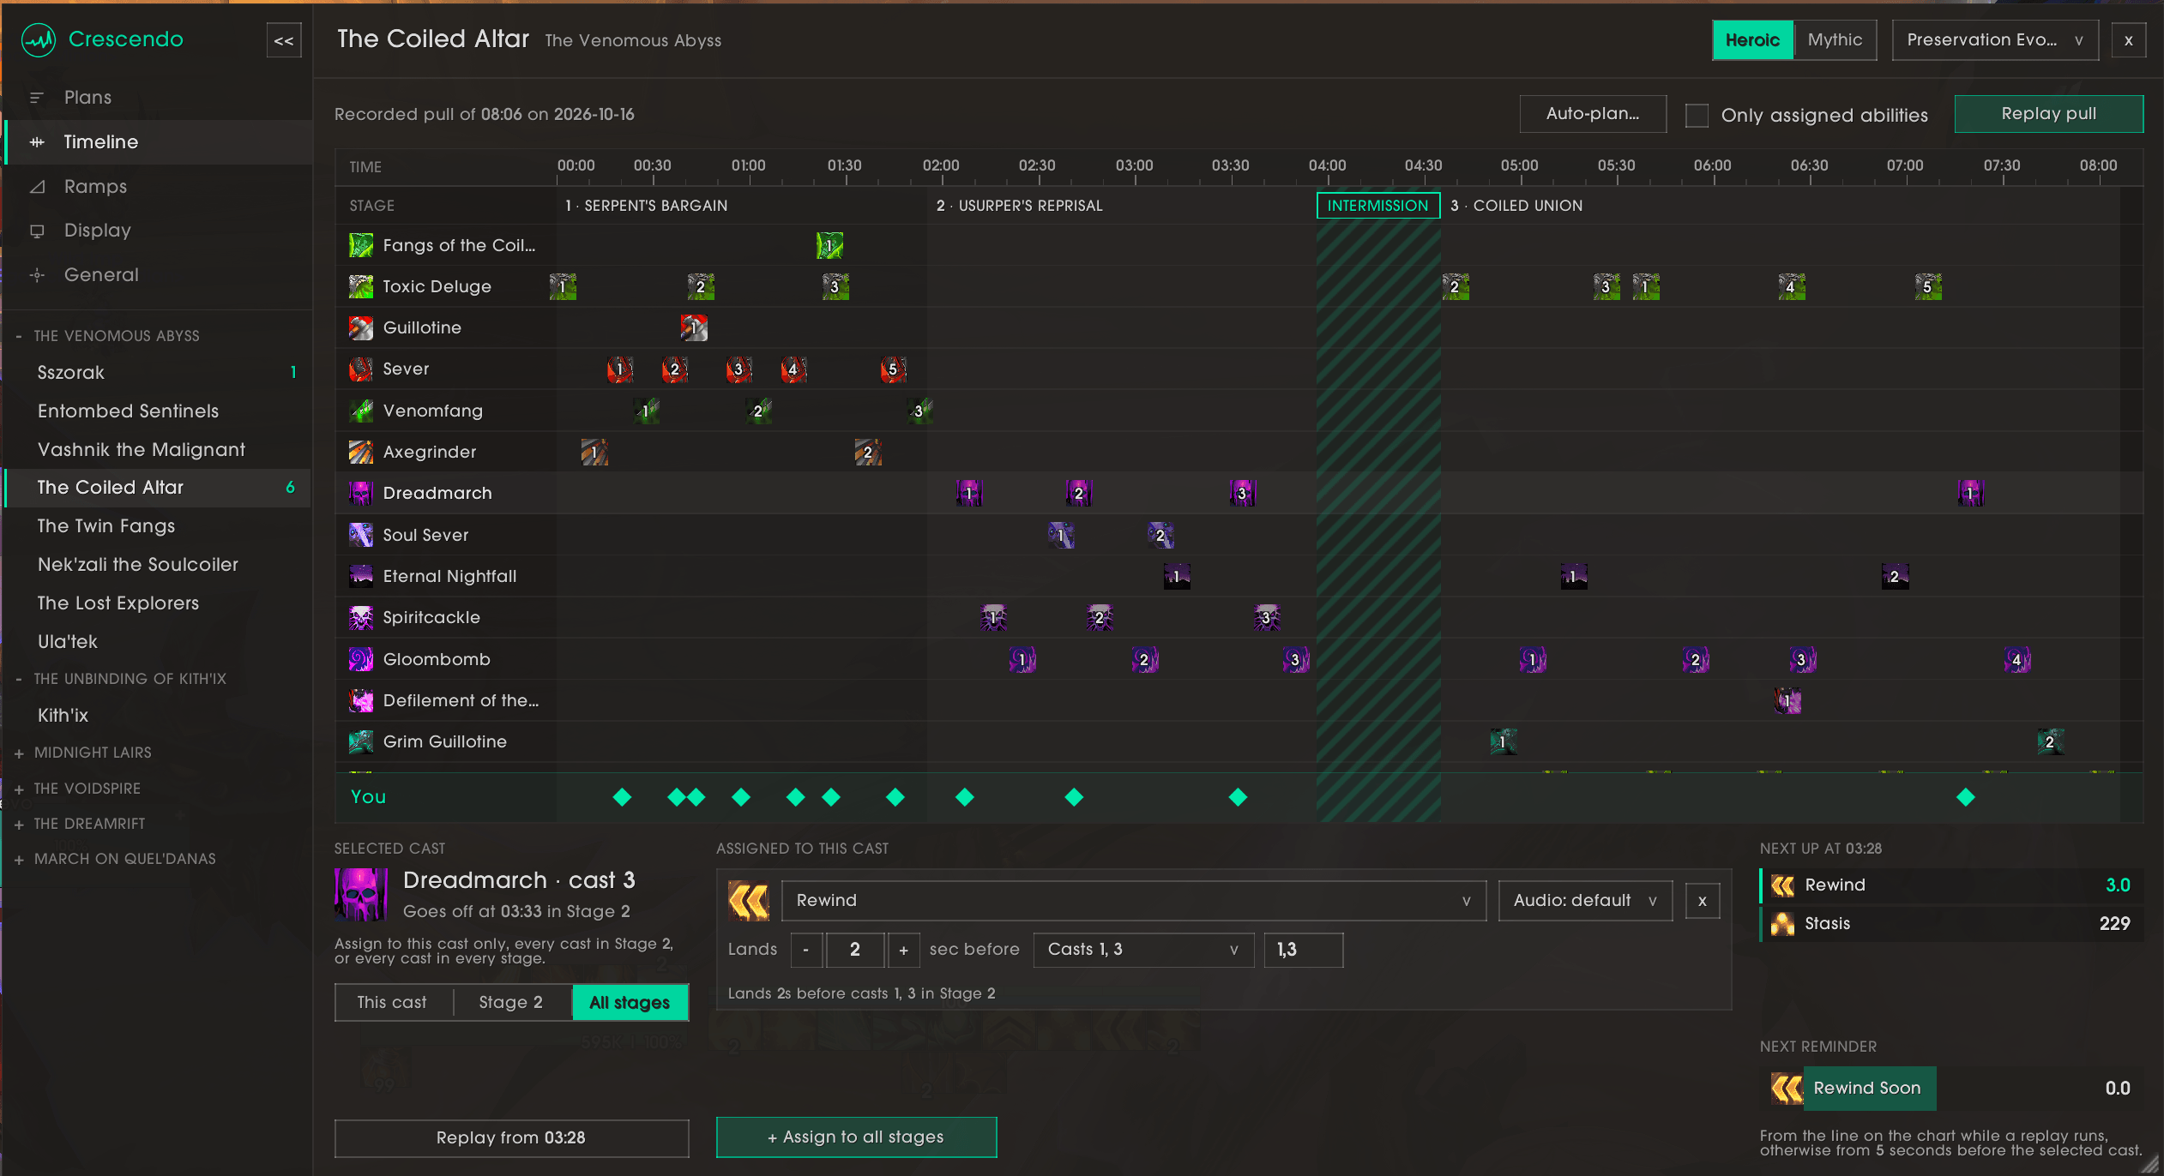This screenshot has width=2164, height=1176.
Task: Click the Gloombomb ability row icon
Action: tap(361, 659)
